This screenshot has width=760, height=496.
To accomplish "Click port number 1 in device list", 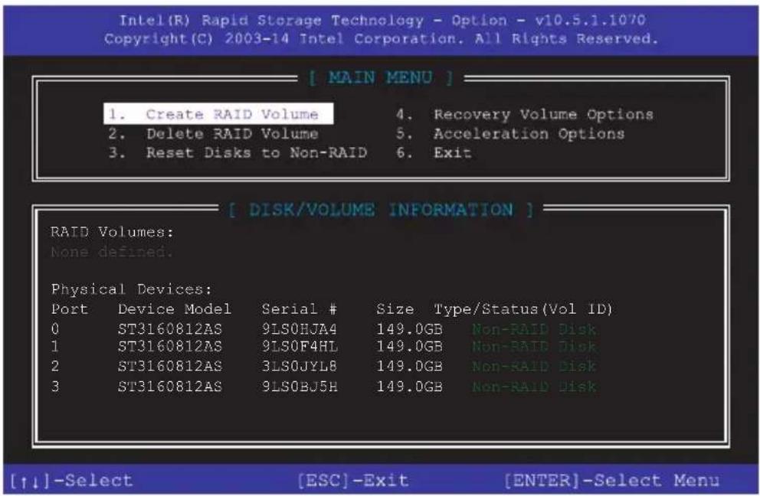I will point(55,346).
